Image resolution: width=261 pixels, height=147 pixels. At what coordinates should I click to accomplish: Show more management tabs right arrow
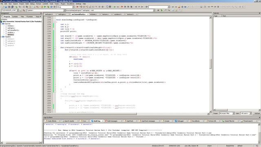(41, 16)
